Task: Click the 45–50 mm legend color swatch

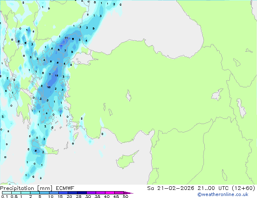Action: tap(119, 193)
